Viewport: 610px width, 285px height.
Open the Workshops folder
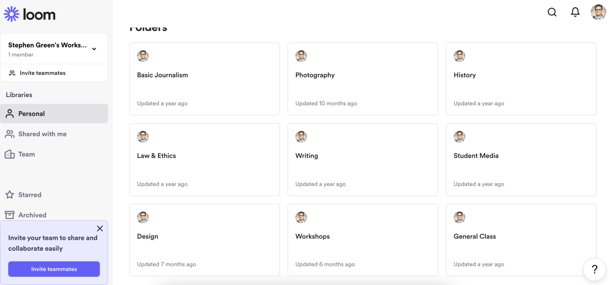(x=362, y=240)
